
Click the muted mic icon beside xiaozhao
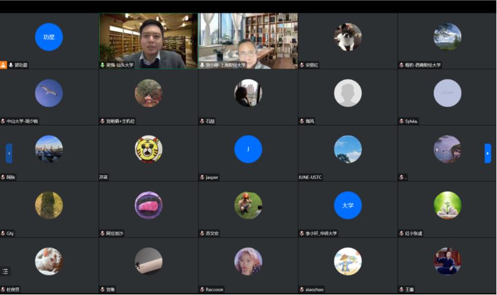click(302, 290)
